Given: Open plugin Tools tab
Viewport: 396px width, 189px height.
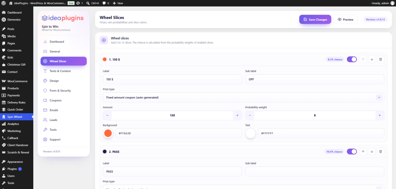Looking at the screenshot, I should tap(64, 130).
